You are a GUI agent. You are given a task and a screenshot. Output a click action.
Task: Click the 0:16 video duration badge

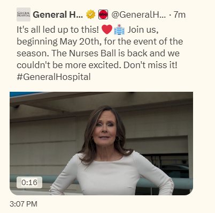(x=29, y=182)
